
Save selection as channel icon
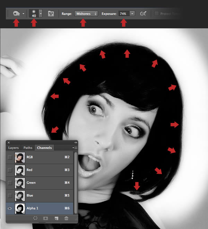click(x=45, y=218)
